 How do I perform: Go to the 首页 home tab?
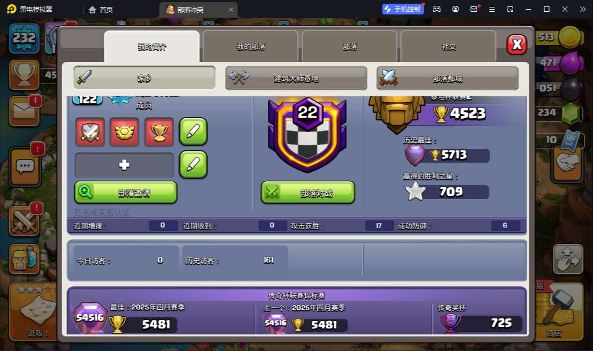tap(101, 10)
